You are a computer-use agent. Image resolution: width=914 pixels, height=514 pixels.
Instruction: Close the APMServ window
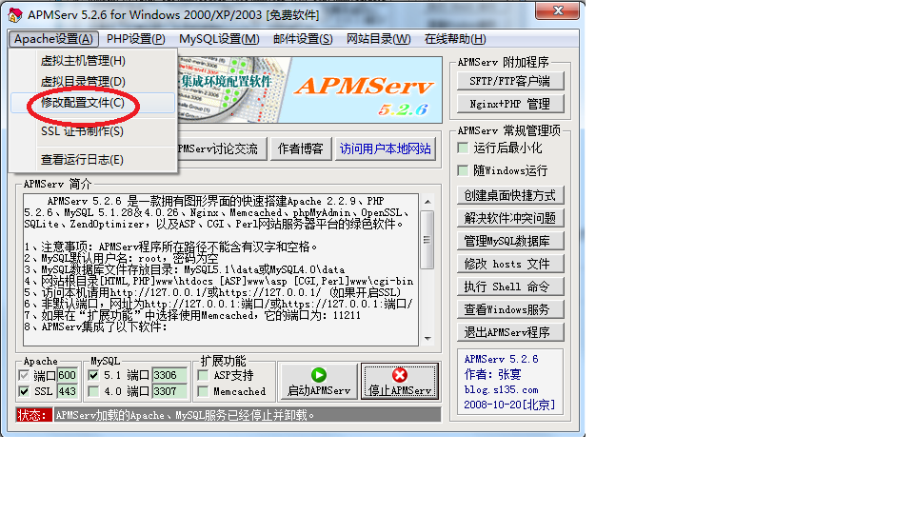click(558, 10)
